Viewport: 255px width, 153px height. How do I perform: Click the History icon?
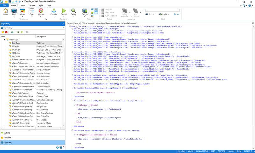click(x=41, y=11)
